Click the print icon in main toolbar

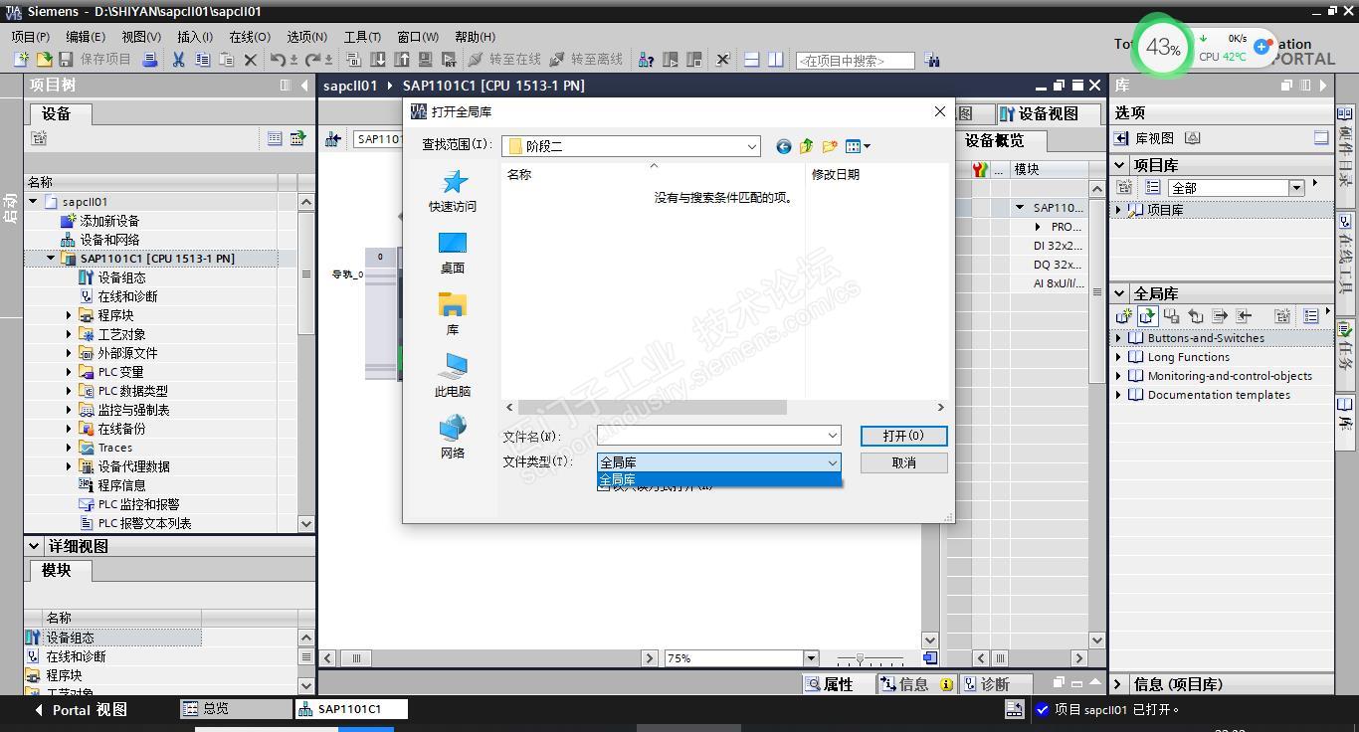(150, 60)
